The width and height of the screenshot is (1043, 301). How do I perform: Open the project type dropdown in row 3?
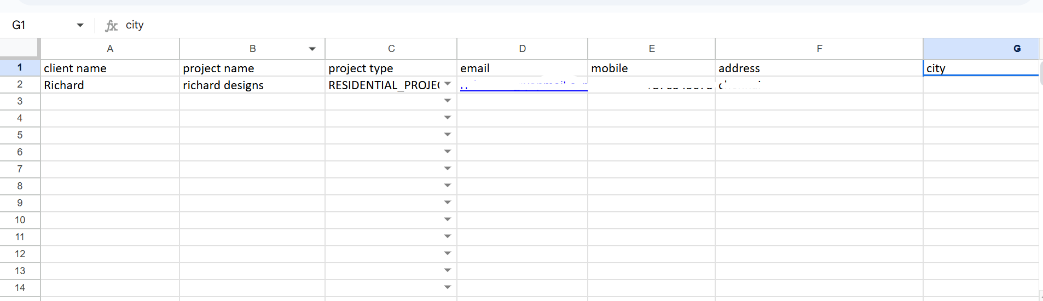coord(448,101)
